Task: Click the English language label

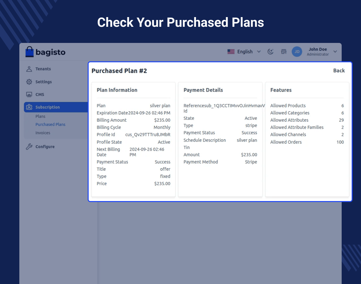Action: tap(245, 52)
